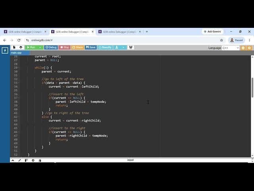Close the third GDB online Debugger tab

tap(140, 32)
